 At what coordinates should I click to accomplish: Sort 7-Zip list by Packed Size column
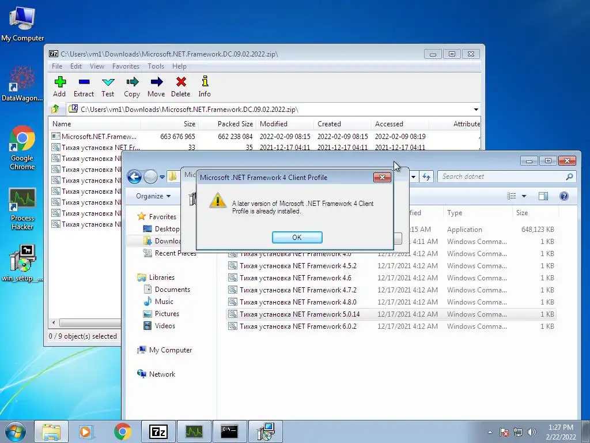pyautogui.click(x=227, y=124)
